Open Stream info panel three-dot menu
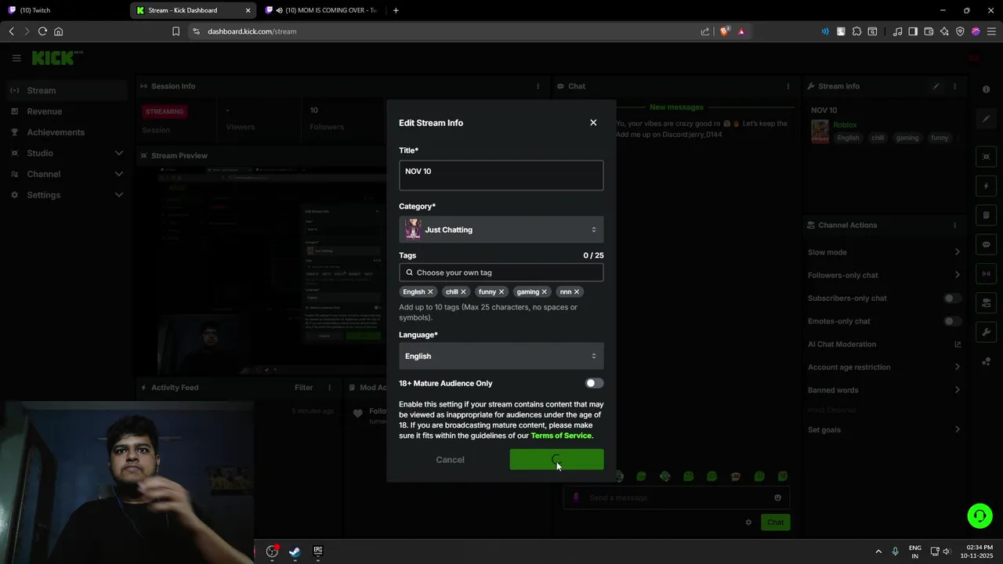1003x564 pixels. point(954,86)
